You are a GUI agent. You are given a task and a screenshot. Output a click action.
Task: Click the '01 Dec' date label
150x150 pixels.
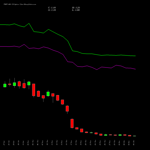[x=119, y=143]
